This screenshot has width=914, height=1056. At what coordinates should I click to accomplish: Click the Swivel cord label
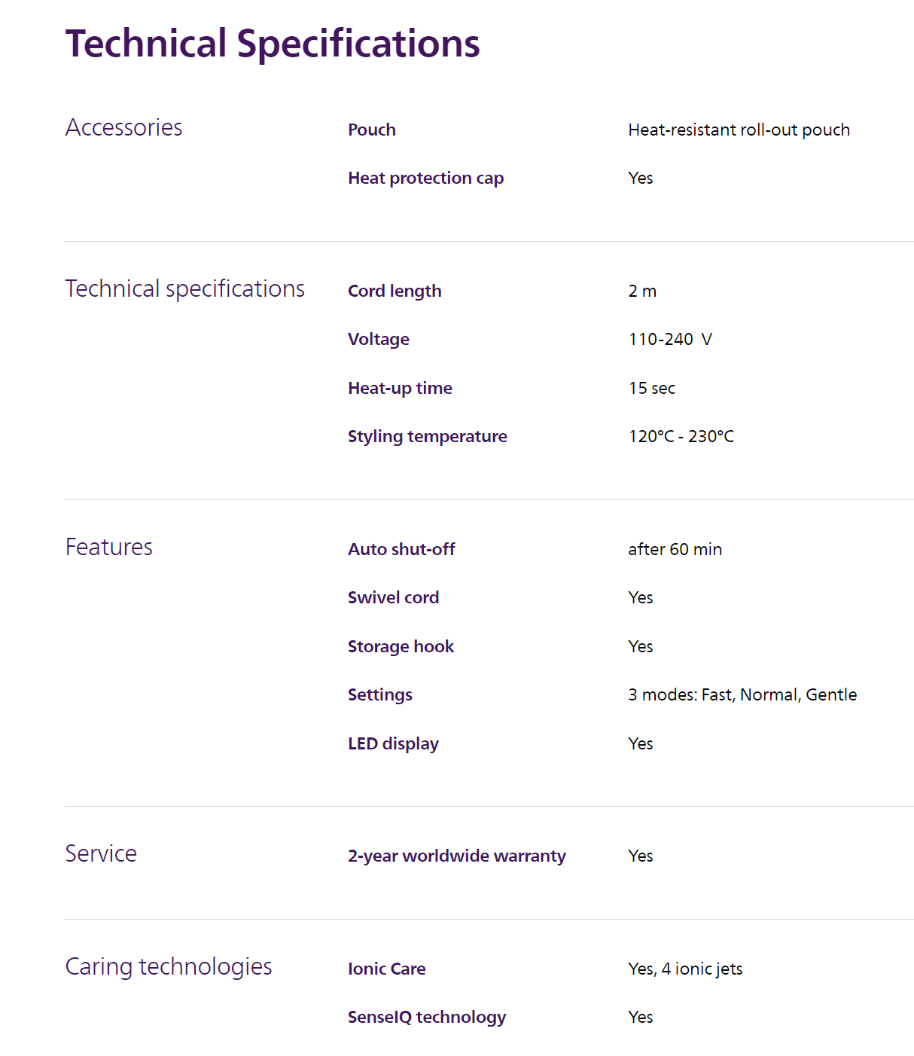pyautogui.click(x=393, y=597)
